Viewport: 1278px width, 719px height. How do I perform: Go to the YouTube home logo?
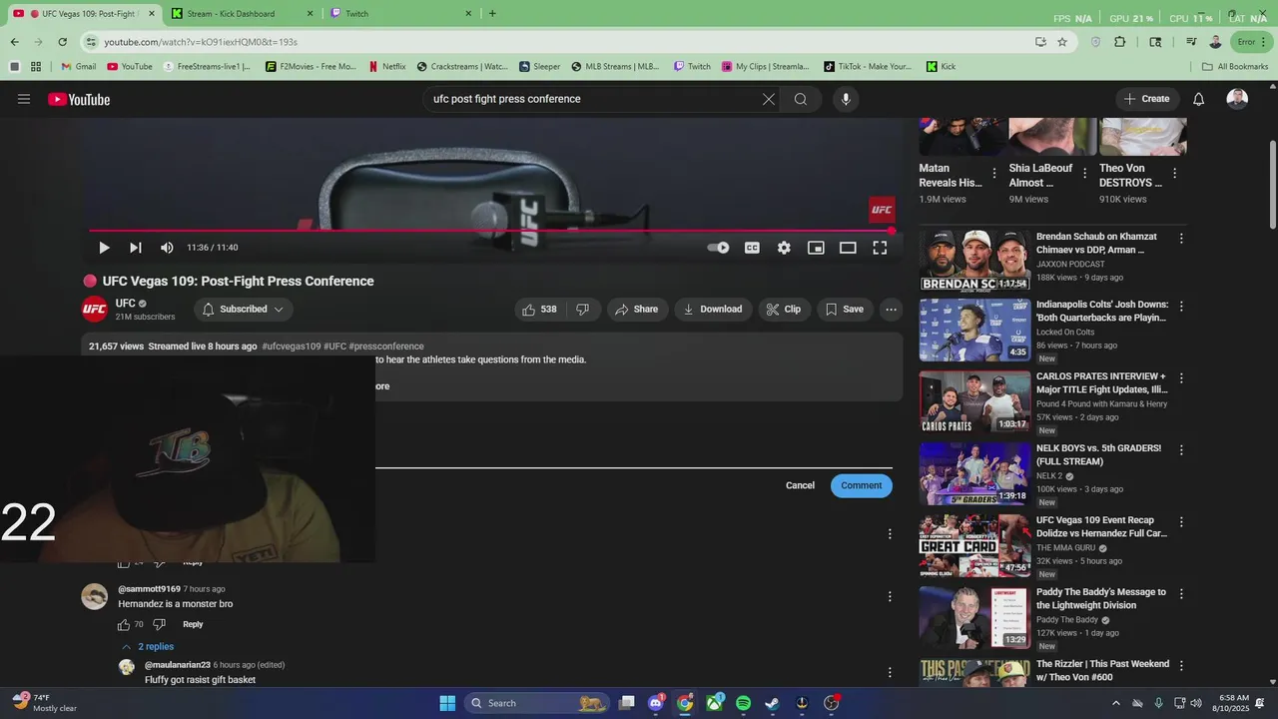[79, 99]
